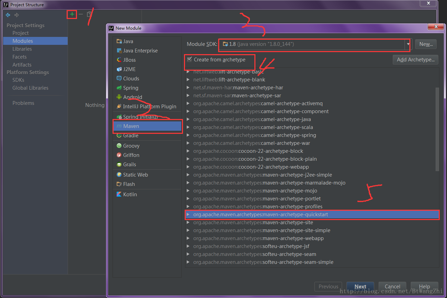Expand the cocoon-22-archetype-block entry
Screen dimensions: 447x298
tap(188, 151)
